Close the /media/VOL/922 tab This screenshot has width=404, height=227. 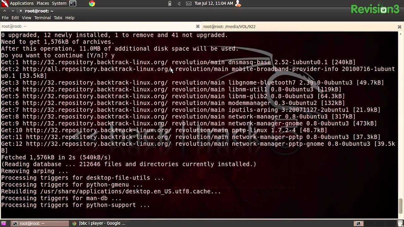click(x=399, y=27)
